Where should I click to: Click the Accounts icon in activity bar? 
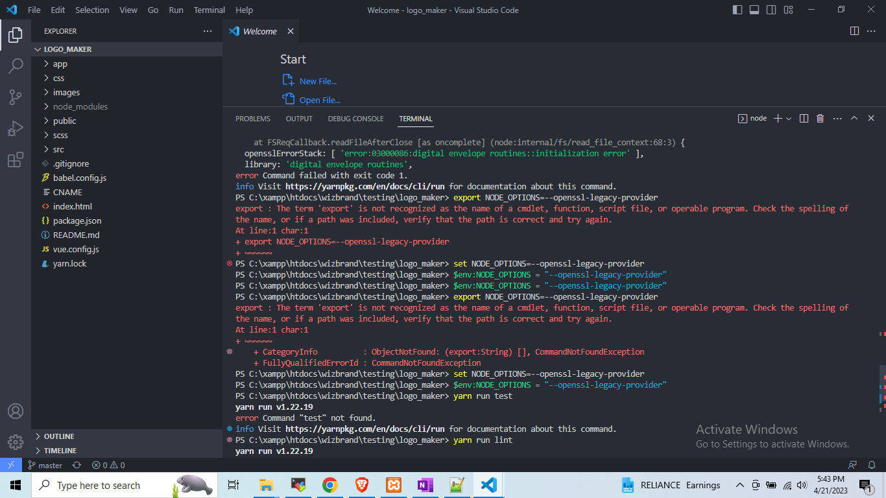16,411
